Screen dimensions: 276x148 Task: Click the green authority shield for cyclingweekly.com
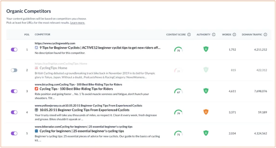tap(206, 49)
